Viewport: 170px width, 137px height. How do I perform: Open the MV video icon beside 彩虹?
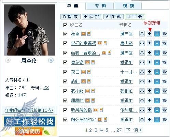pos(83,81)
